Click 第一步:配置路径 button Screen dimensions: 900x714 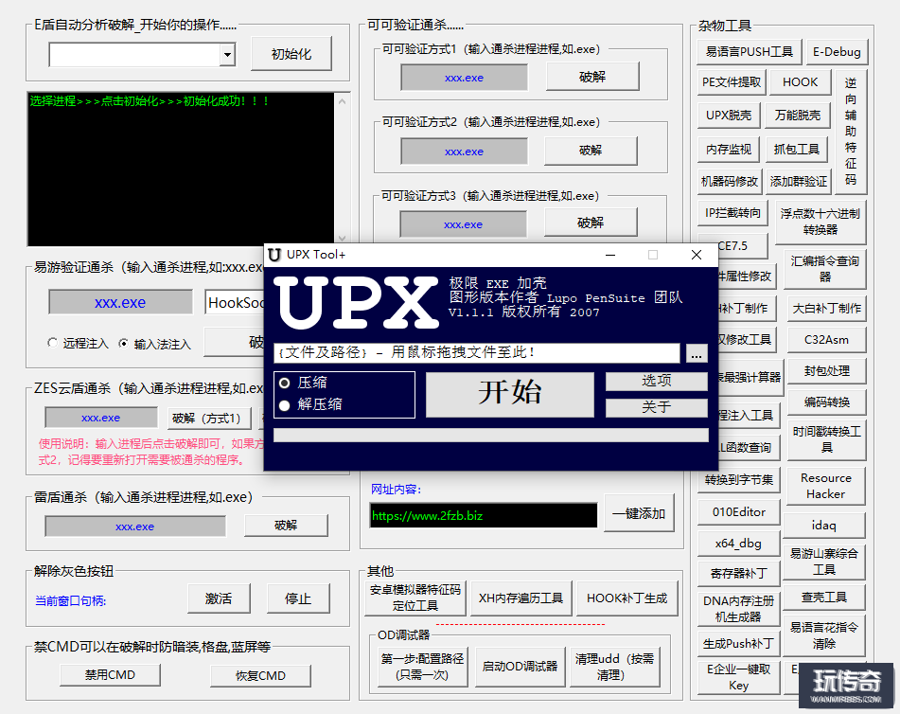point(423,667)
